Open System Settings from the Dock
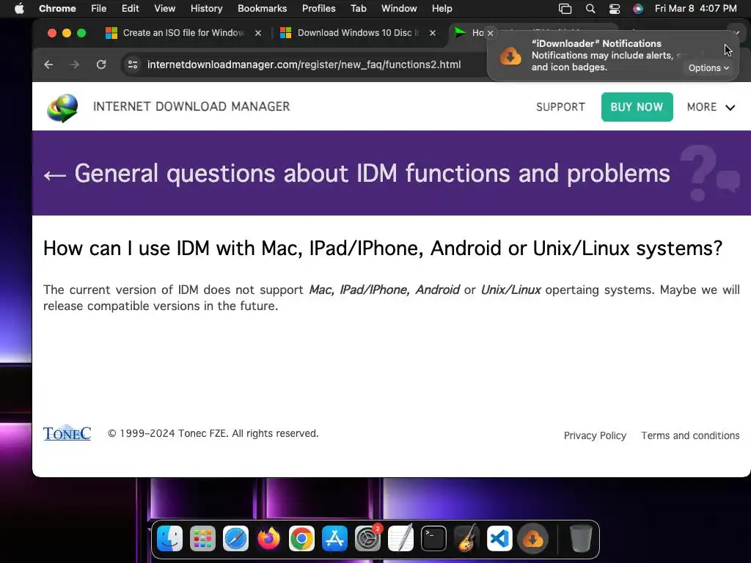 (x=368, y=539)
